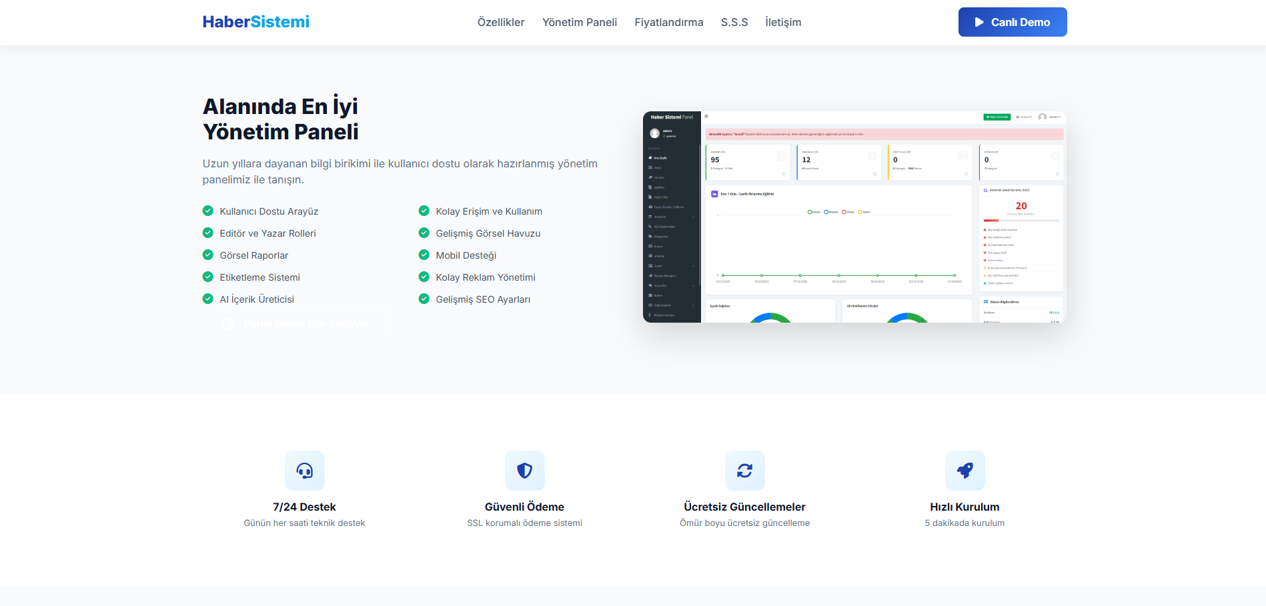
Task: Open the Haberler 95 stat card in preview
Action: point(747,162)
